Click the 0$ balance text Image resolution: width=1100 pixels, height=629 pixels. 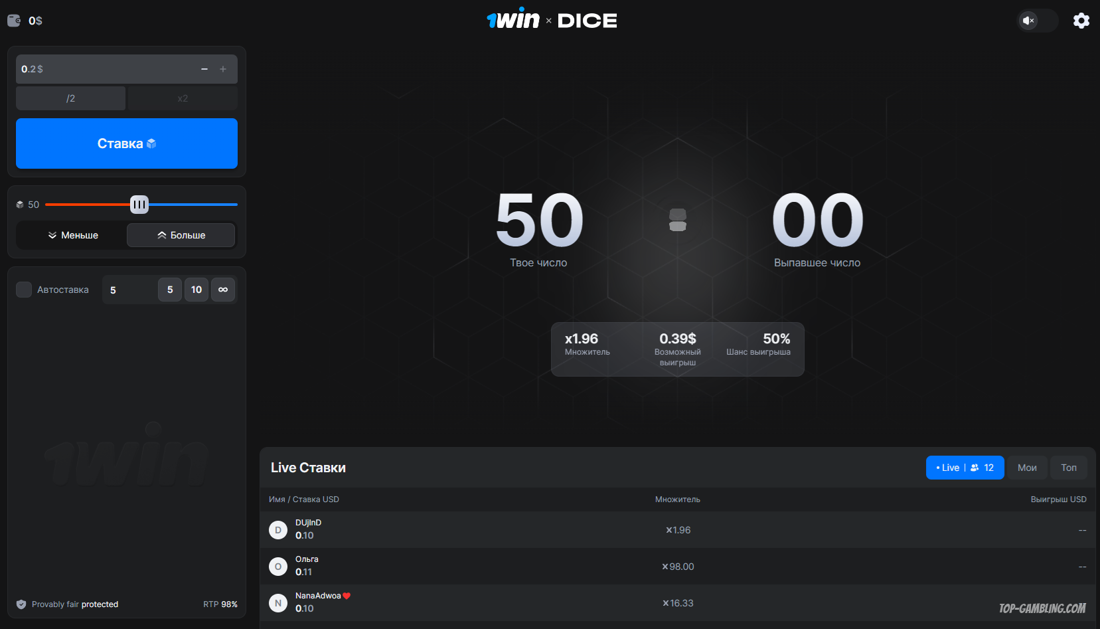36,21
